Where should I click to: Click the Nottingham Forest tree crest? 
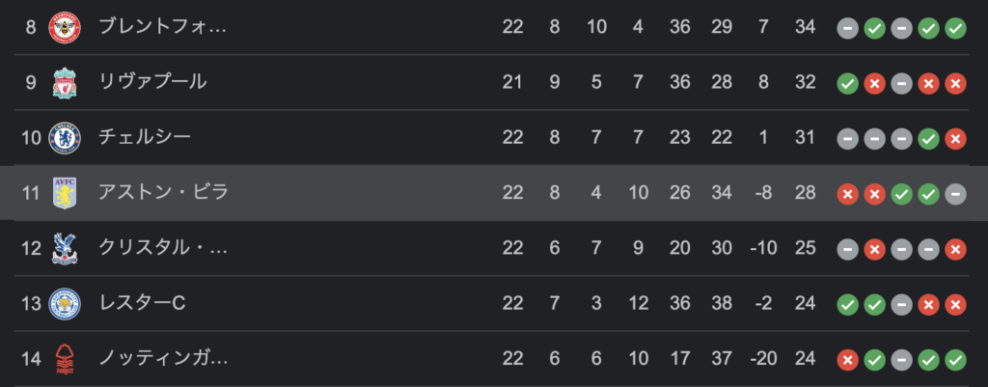coord(65,359)
